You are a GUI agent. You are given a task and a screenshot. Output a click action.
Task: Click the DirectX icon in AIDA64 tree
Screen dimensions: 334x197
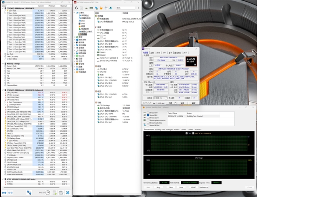pyautogui.click(x=78, y=55)
